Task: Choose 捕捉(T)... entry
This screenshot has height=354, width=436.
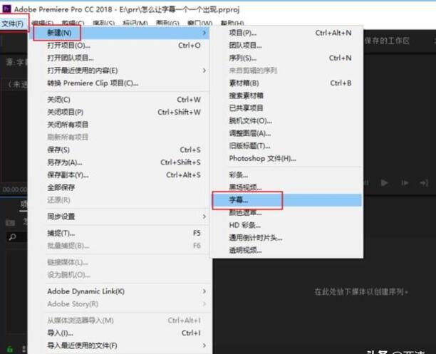Action: (120, 233)
